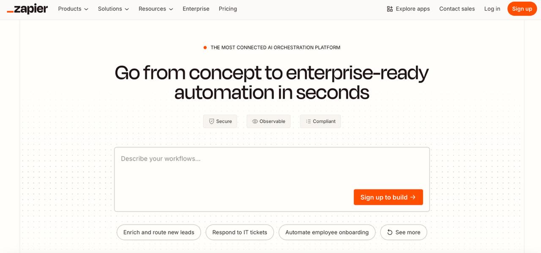Focus the Describe your workflows text box
Image resolution: width=541 pixels, height=253 pixels.
(x=272, y=179)
